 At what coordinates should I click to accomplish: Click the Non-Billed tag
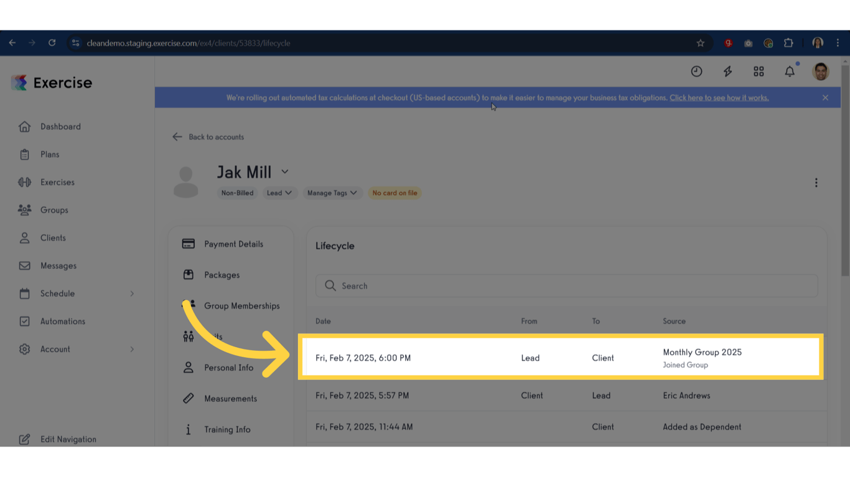point(237,193)
